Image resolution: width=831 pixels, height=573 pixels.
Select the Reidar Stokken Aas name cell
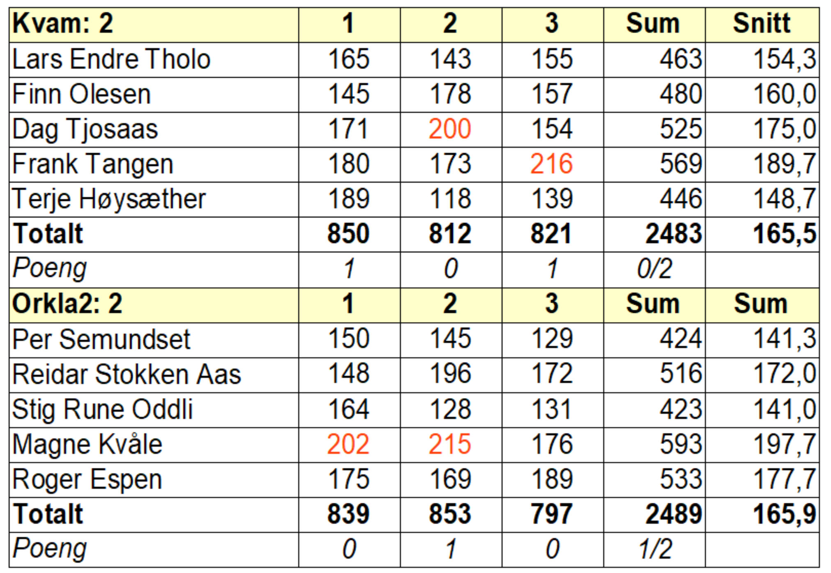click(x=127, y=375)
